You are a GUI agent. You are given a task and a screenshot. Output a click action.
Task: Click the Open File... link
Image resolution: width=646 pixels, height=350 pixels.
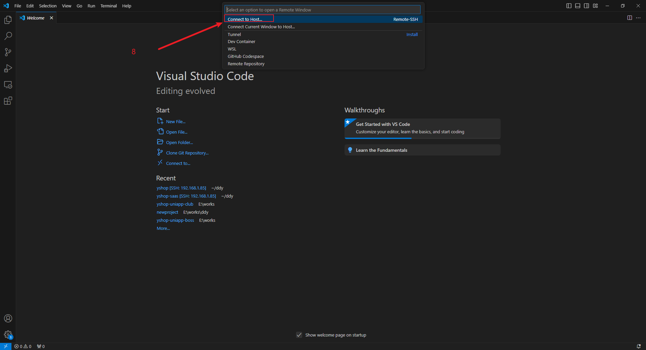click(x=177, y=132)
